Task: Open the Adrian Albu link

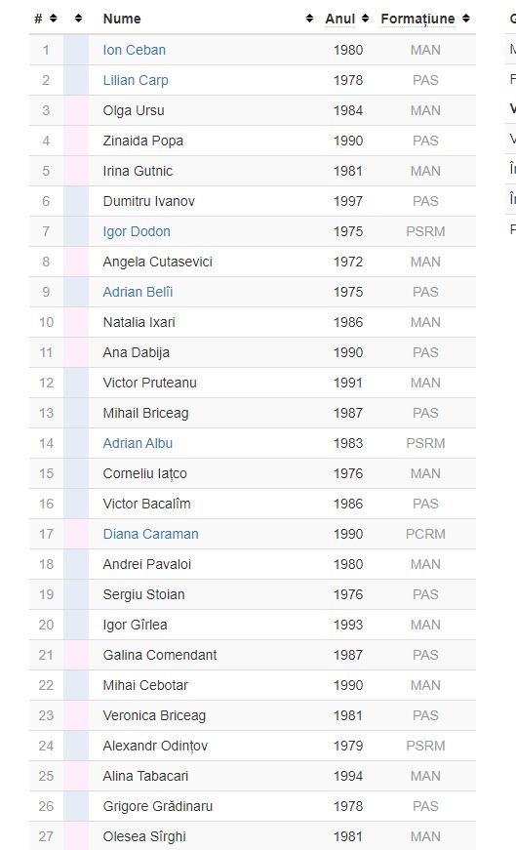Action: (x=138, y=443)
